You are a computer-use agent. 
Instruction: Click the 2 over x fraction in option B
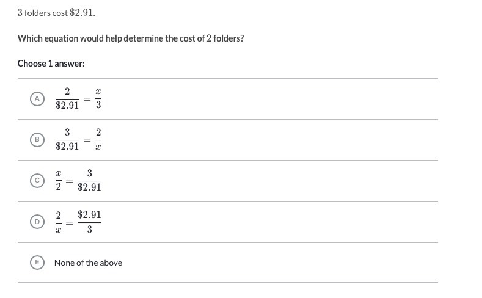point(98,139)
